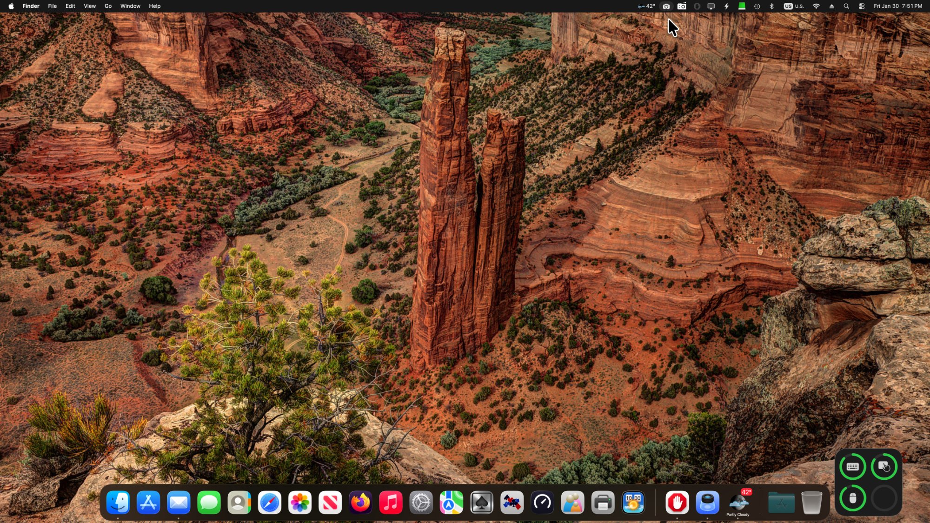
Task: Open the Mail app in the dock
Action: 179,503
